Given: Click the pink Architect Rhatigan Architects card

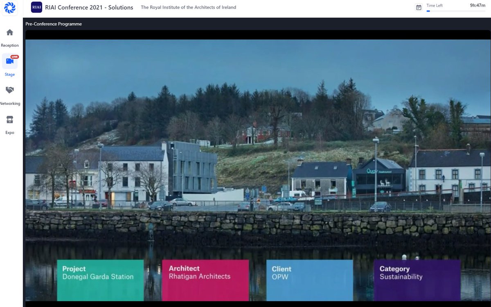Looking at the screenshot, I should click(205, 280).
